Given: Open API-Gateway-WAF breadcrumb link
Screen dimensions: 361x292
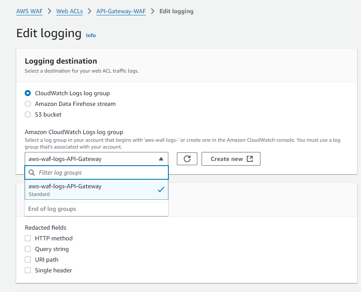Looking at the screenshot, I should point(121,11).
